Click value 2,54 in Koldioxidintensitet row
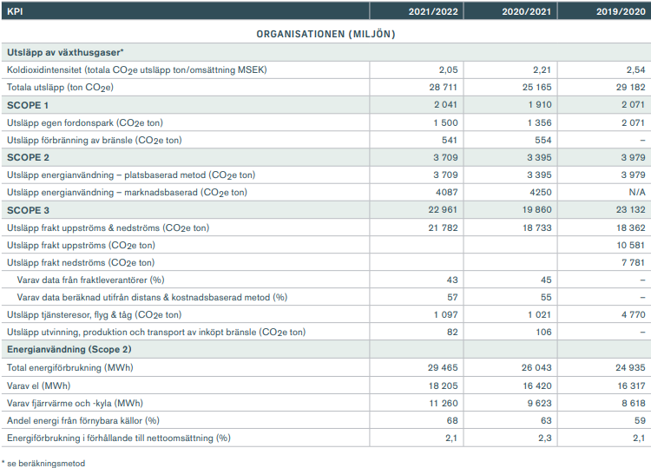 (x=635, y=69)
